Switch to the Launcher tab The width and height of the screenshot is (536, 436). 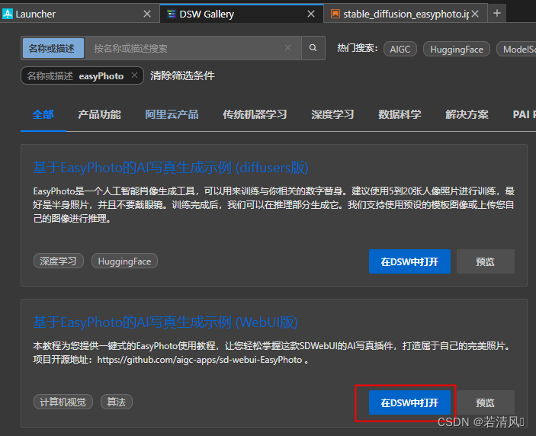click(79, 14)
